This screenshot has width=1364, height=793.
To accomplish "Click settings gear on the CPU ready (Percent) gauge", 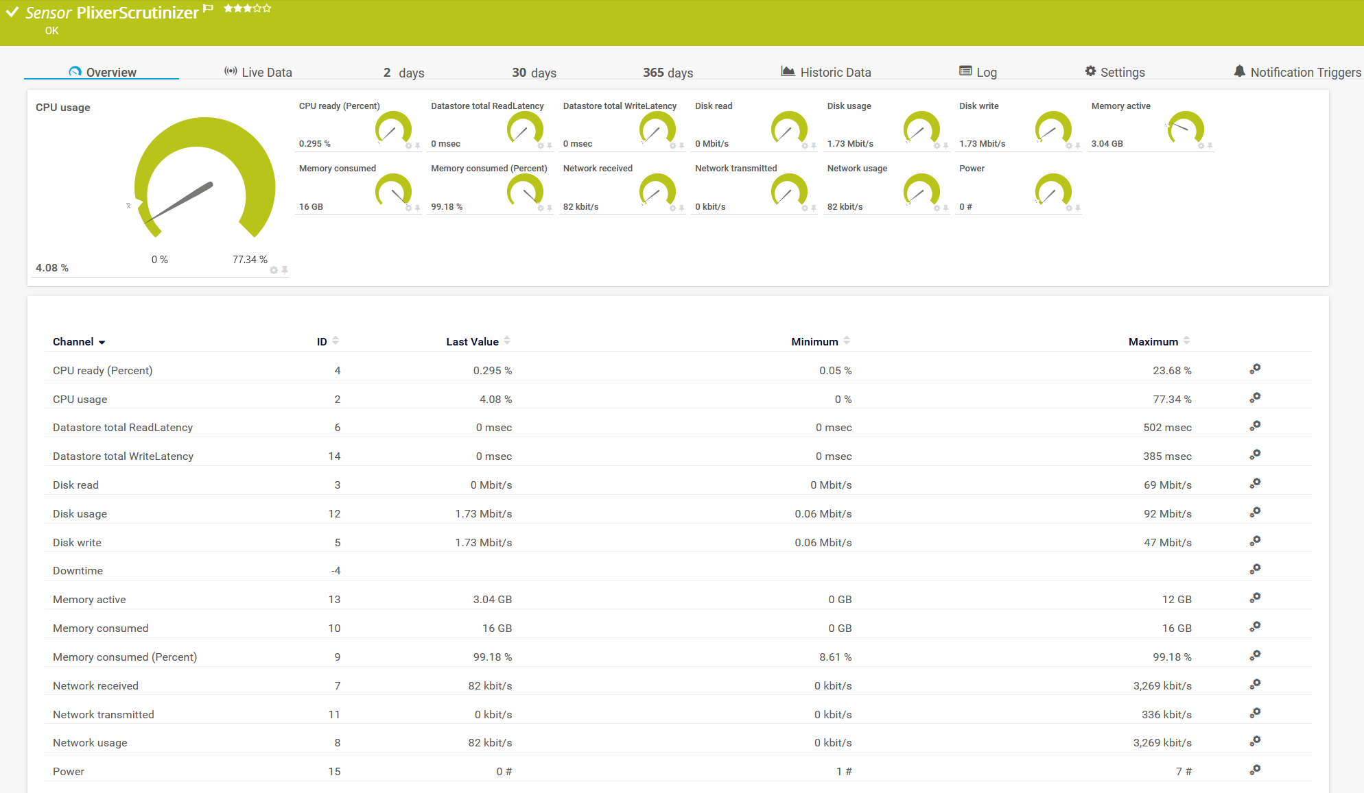I will (x=408, y=146).
